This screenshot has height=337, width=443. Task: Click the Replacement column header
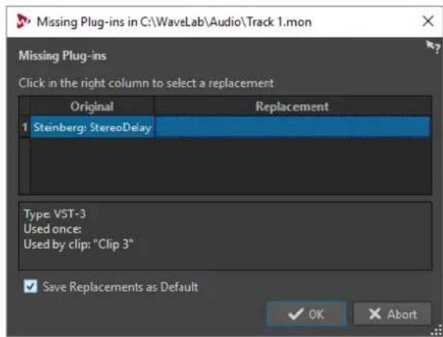coord(292,106)
